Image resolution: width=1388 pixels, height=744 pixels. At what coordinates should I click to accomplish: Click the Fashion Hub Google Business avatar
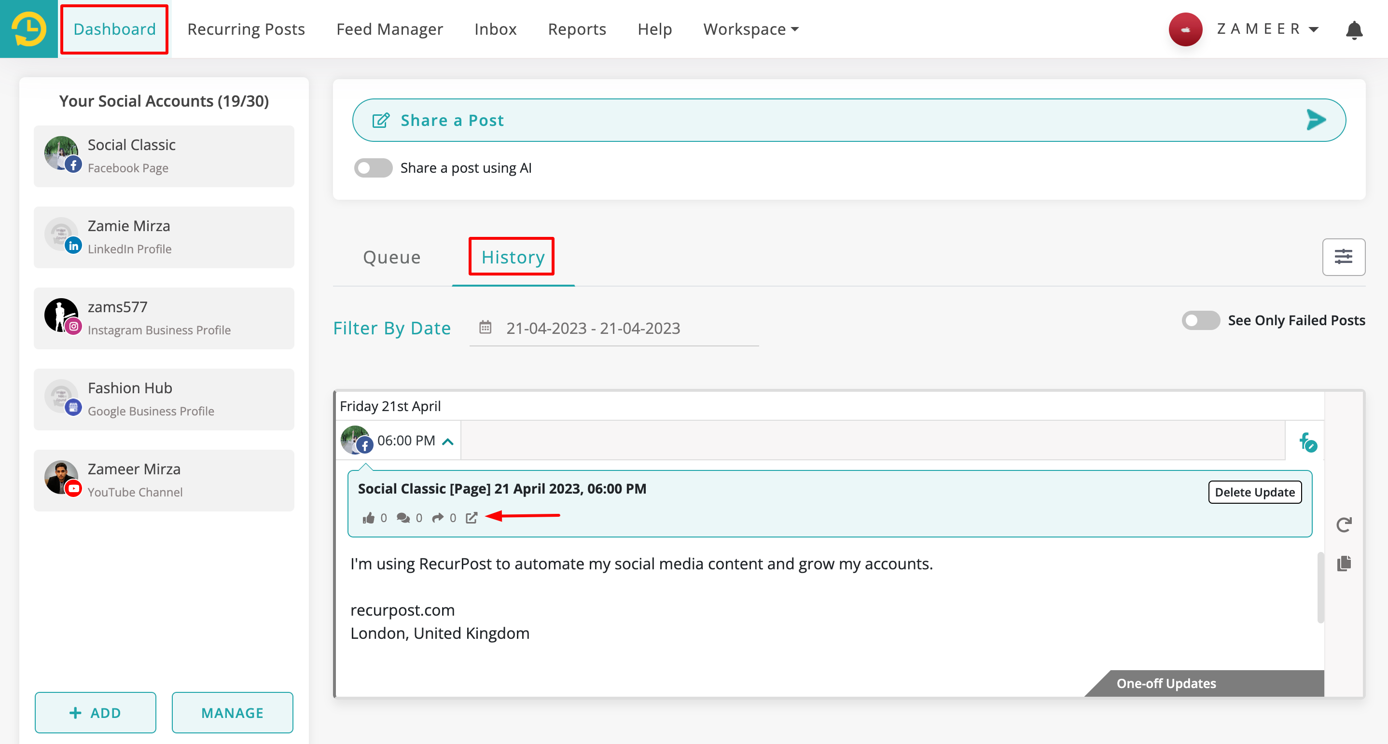coord(63,398)
